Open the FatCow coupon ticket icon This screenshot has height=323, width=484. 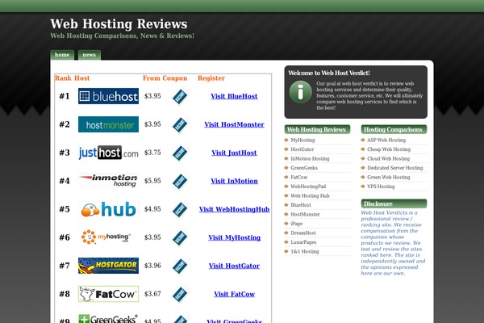(180, 295)
